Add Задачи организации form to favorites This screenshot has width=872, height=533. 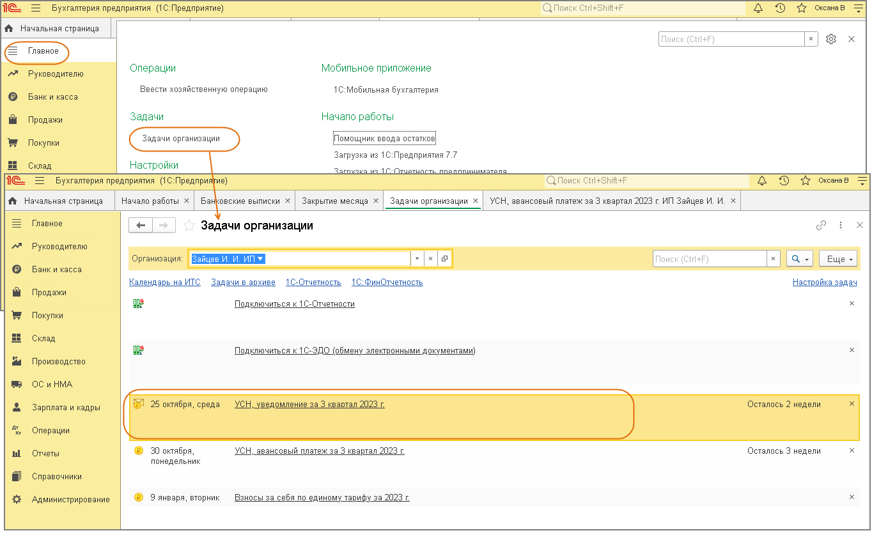point(189,225)
